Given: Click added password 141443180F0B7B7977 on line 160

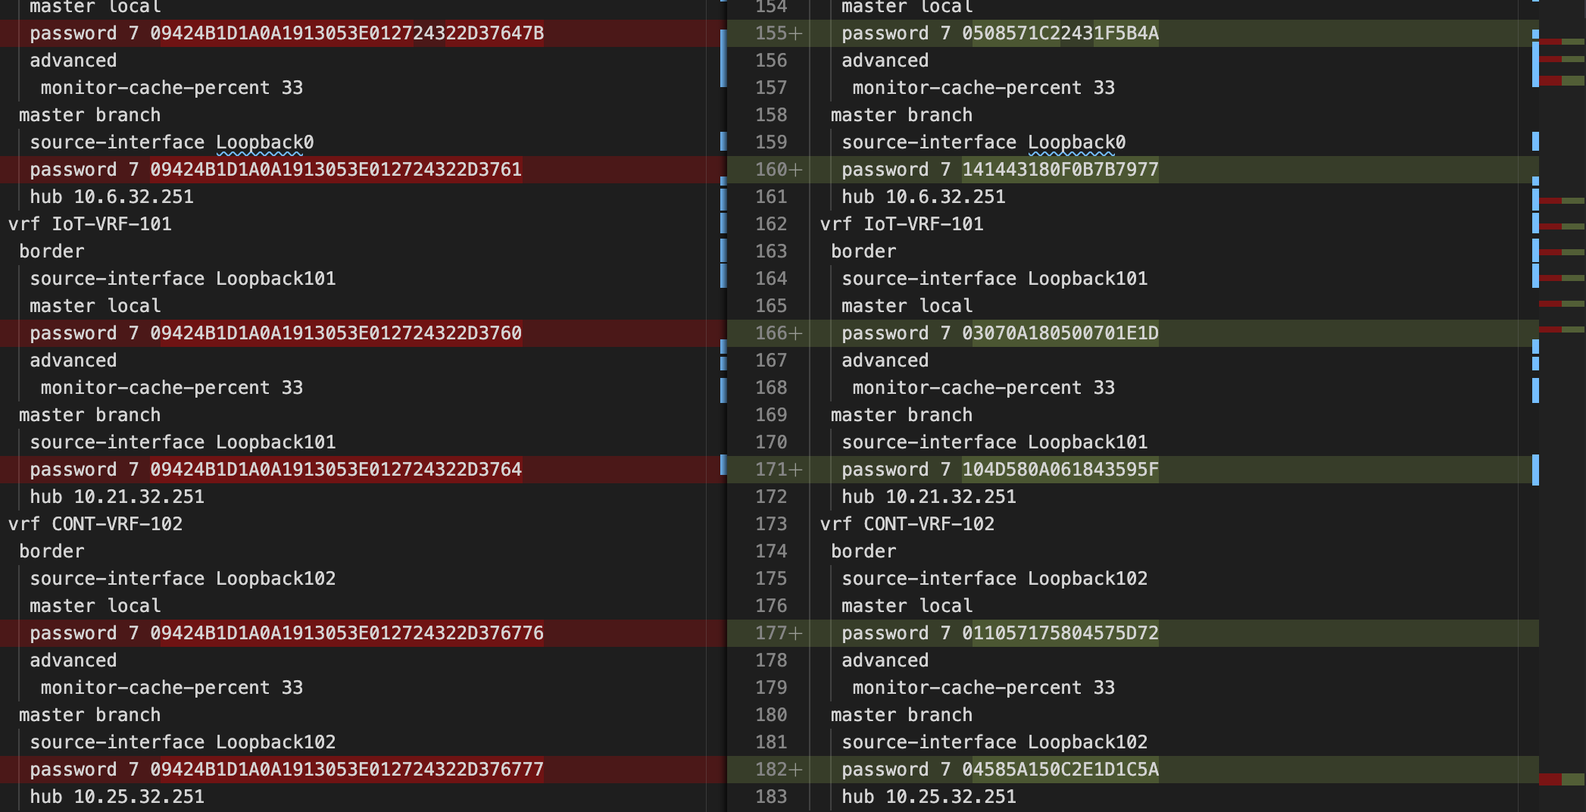Looking at the screenshot, I should pos(1060,170).
